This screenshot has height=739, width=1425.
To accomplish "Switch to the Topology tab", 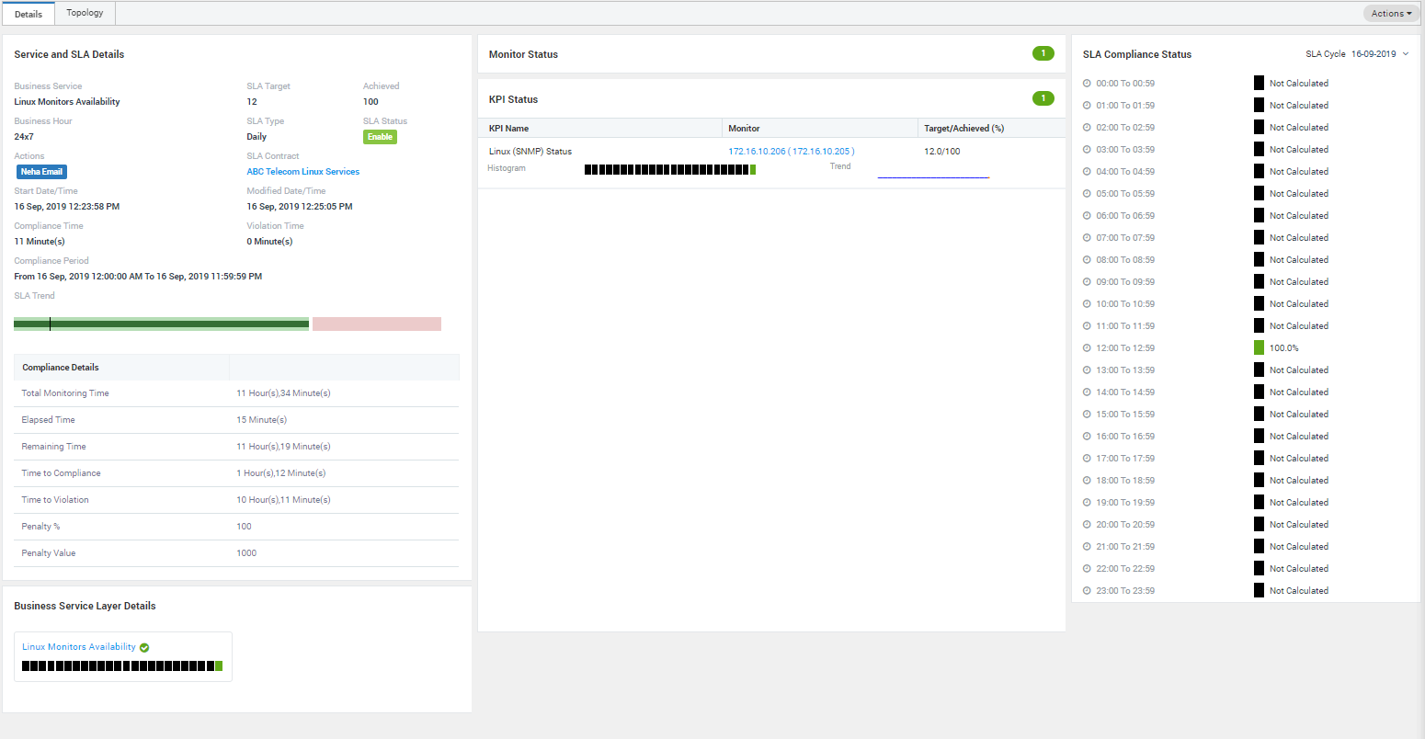I will [x=85, y=13].
